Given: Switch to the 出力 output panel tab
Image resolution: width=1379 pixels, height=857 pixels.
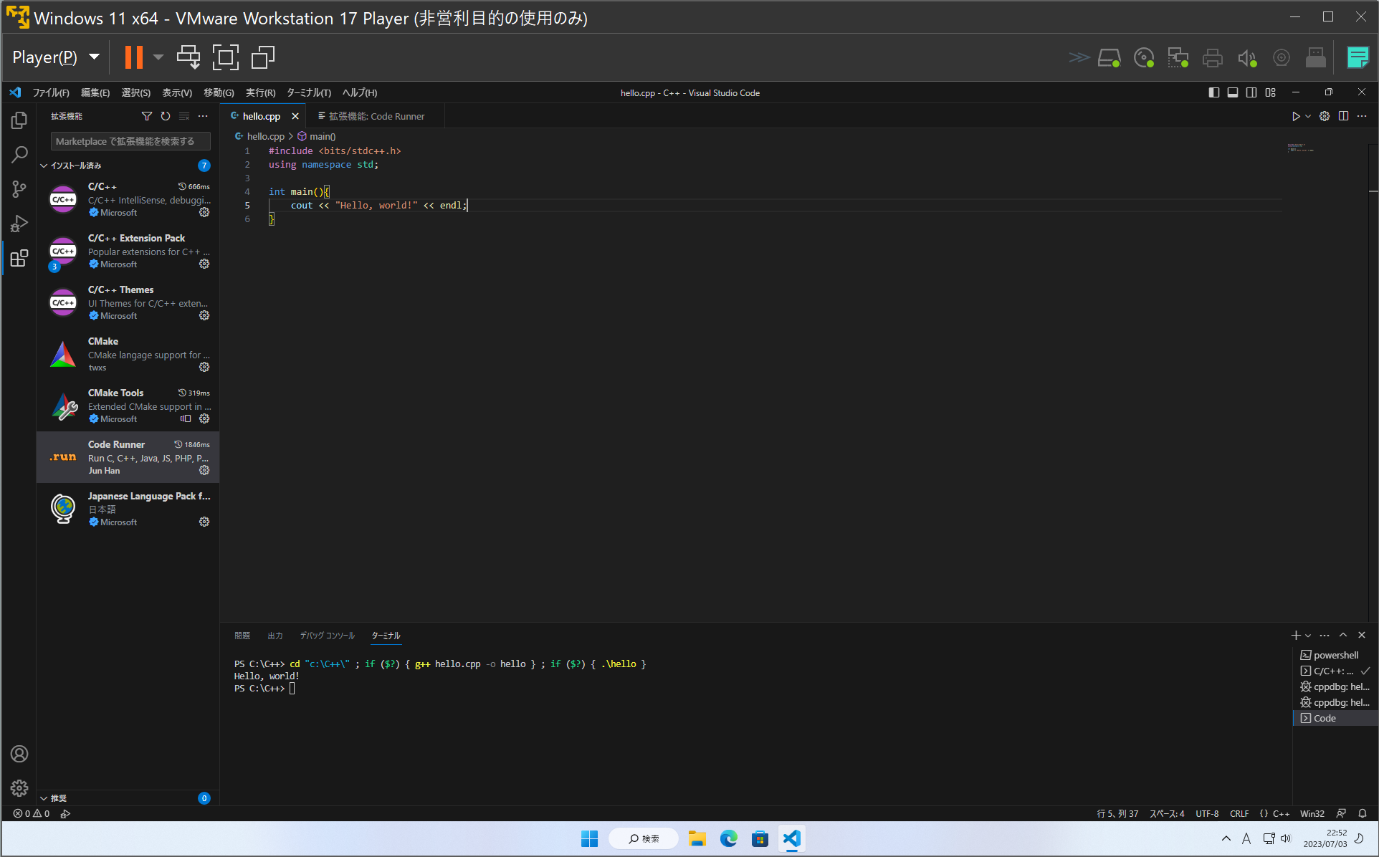Looking at the screenshot, I should click(275, 636).
